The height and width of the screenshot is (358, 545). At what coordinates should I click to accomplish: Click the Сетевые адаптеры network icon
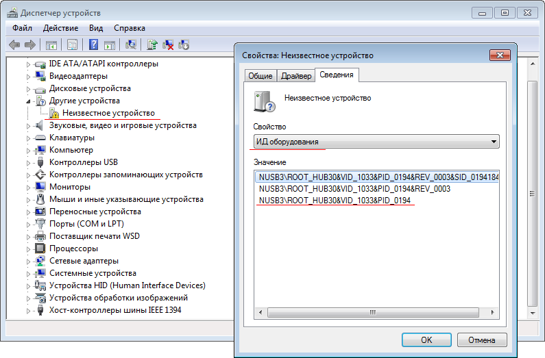[x=40, y=261]
